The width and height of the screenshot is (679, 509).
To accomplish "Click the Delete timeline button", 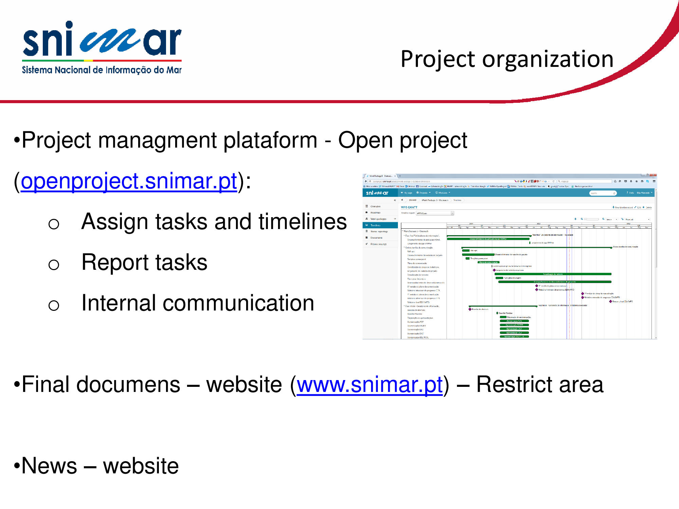I will pyautogui.click(x=647, y=207).
